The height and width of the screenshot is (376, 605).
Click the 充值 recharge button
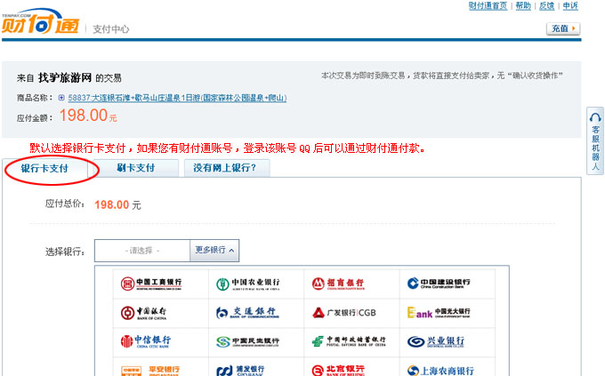coord(563,28)
